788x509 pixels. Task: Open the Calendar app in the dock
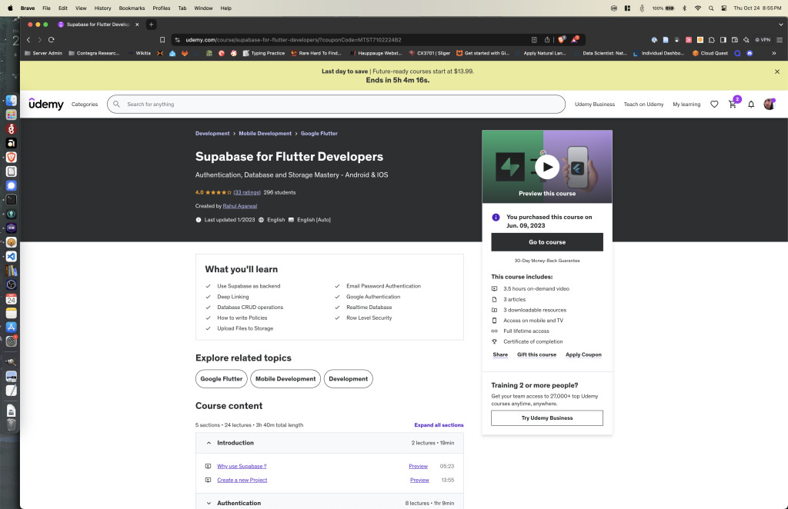pos(11,298)
